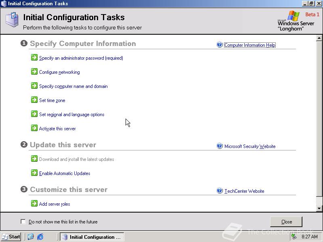The width and height of the screenshot is (323, 242).
Task: Click the Close button at bottom
Action: click(286, 222)
